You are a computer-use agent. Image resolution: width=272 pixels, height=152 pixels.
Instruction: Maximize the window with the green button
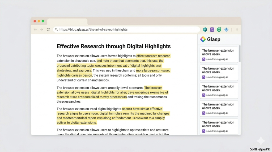pyautogui.click(x=43, y=21)
